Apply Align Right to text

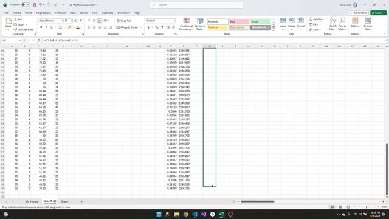pos(99,27)
